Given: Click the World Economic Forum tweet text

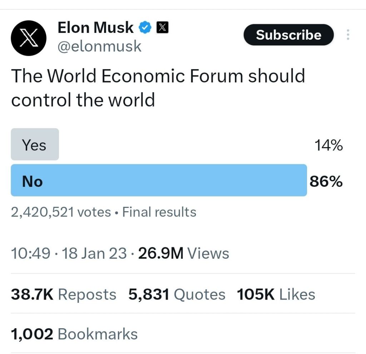Looking at the screenshot, I should (158, 88).
